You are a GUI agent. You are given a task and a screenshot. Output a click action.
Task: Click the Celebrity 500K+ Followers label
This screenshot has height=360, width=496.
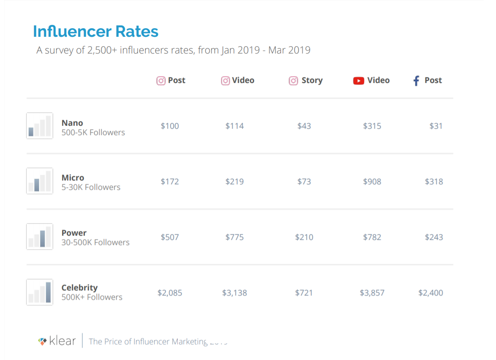tap(92, 292)
